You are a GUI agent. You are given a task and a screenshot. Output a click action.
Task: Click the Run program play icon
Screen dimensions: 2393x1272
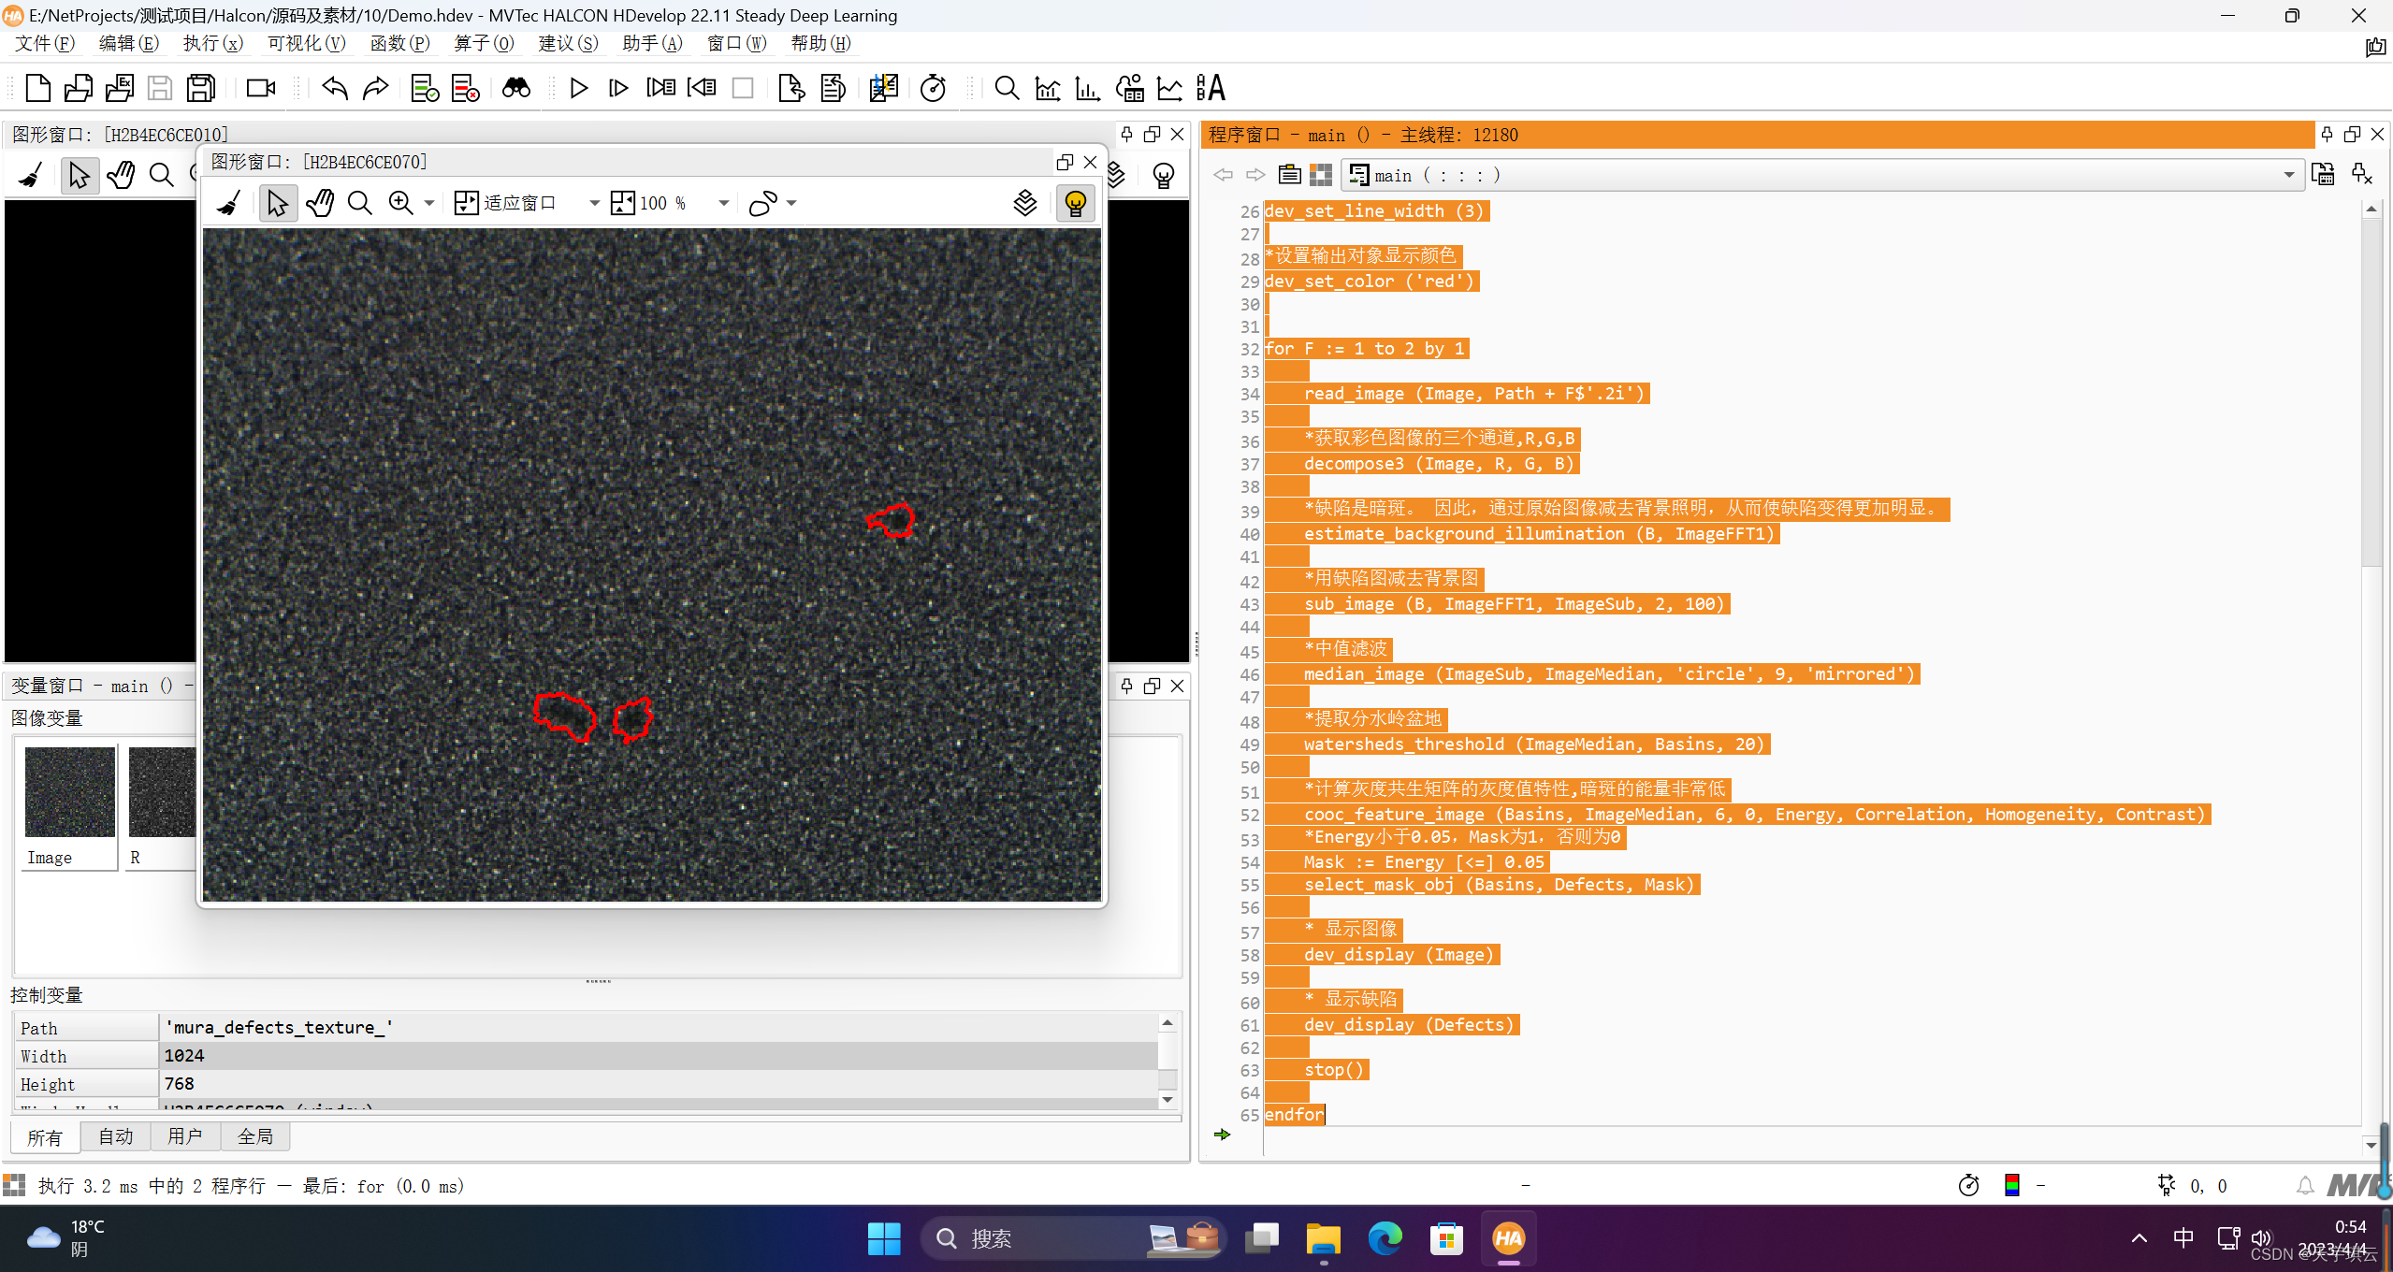[x=578, y=88]
